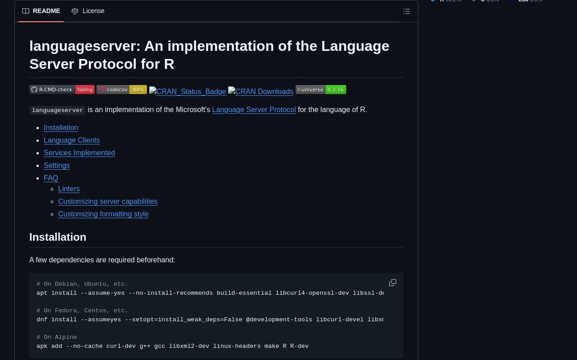Click the dnf install command line
Viewport: 577px width, 360px height.
[x=210, y=319]
